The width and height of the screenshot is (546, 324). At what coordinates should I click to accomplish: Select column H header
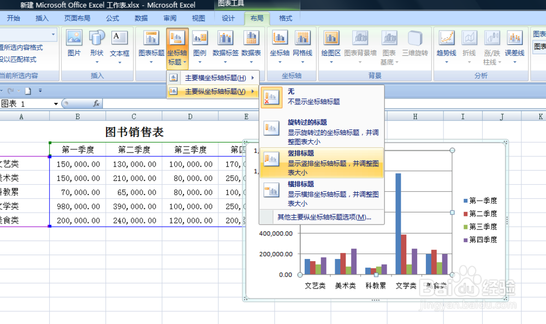pos(415,116)
